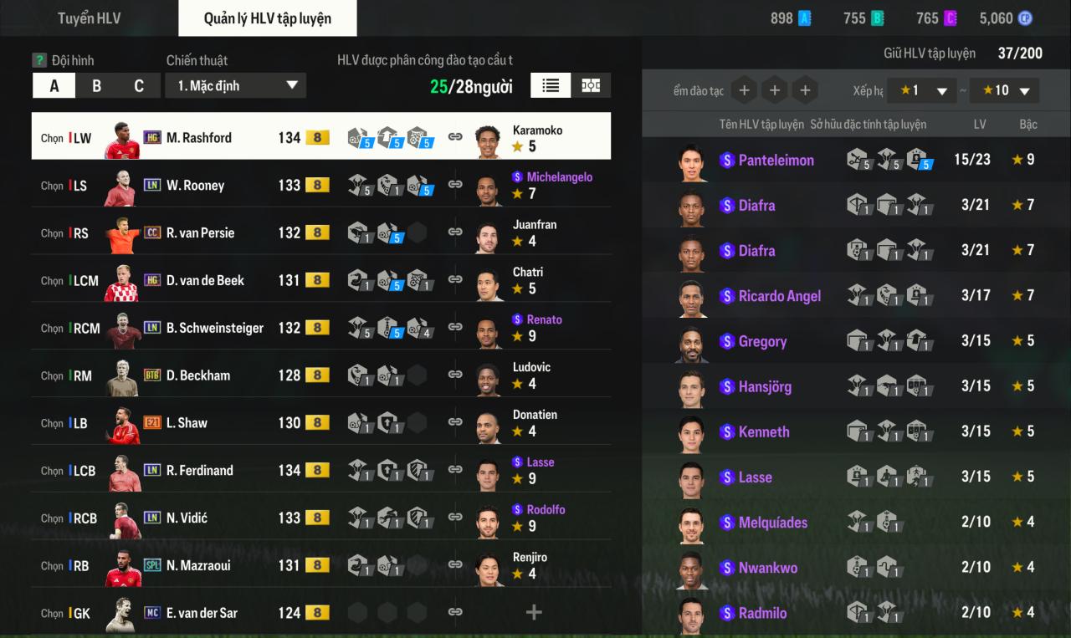1071x638 pixels.
Task: Switch to formation pitch view icon
Action: pos(591,85)
